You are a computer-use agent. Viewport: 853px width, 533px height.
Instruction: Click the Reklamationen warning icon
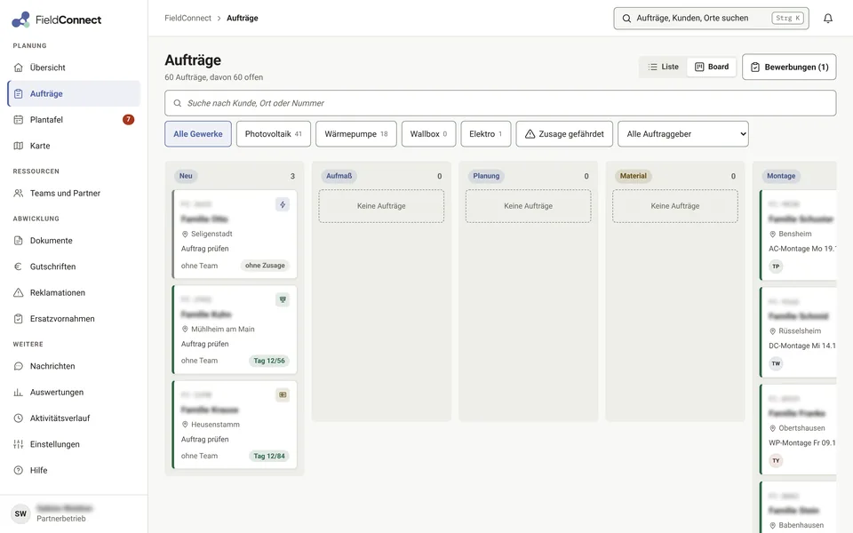click(19, 292)
